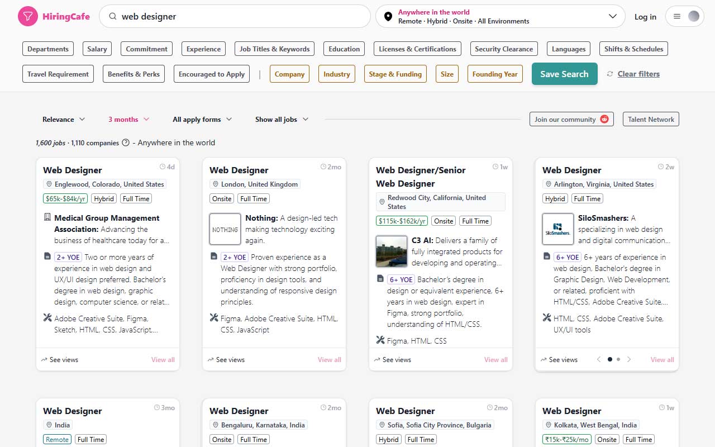The image size is (715, 447).
Task: Open the 3 months date dropdown
Action: 128,119
